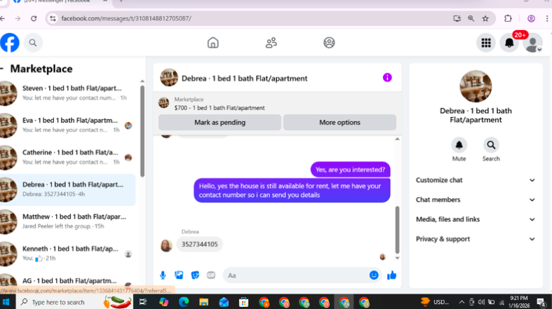The width and height of the screenshot is (552, 309).
Task: Open the Facebook search magnifier
Action: pyautogui.click(x=33, y=43)
